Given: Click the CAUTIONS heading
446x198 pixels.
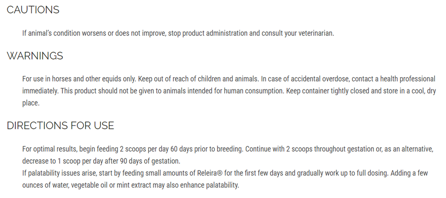Looking at the screenshot, I should coord(33,10).
